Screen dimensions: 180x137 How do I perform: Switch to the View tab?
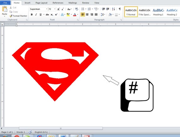(x=97, y=3)
